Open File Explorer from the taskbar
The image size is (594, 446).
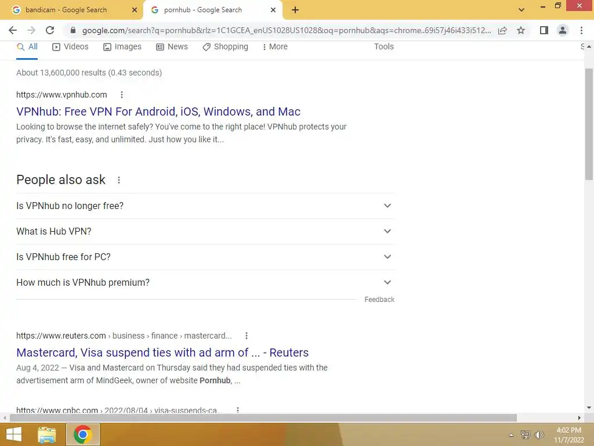click(x=47, y=434)
